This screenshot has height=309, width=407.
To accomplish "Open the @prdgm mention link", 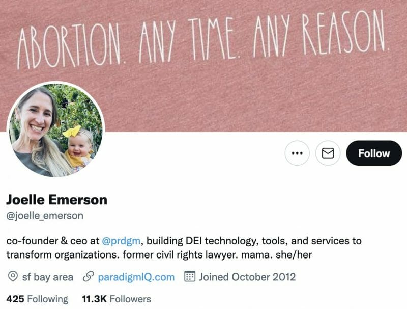I will pos(121,241).
